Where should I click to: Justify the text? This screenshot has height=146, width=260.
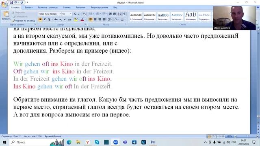(104, 19)
